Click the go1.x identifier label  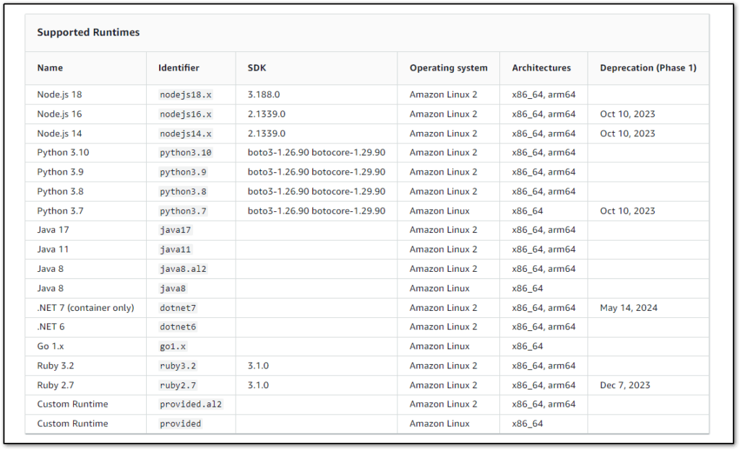171,346
